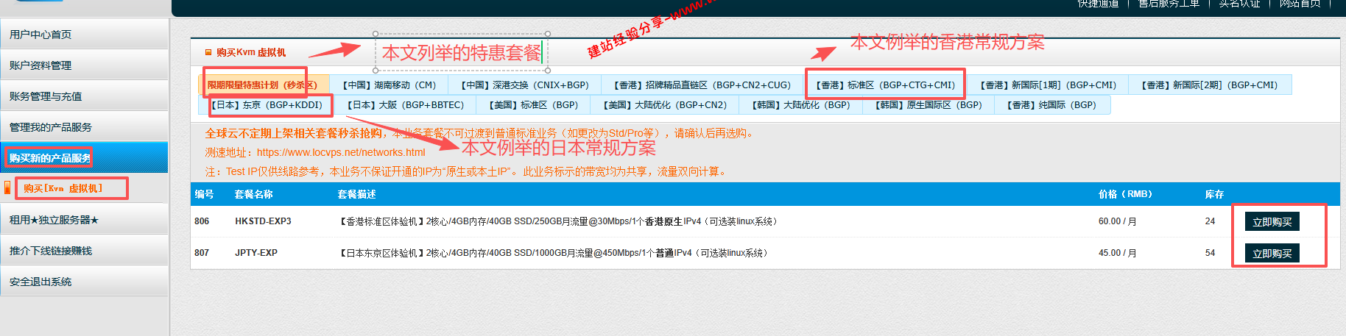Click 实名认证 in top navigation
This screenshot has width=1346, height=336.
[1239, 4]
